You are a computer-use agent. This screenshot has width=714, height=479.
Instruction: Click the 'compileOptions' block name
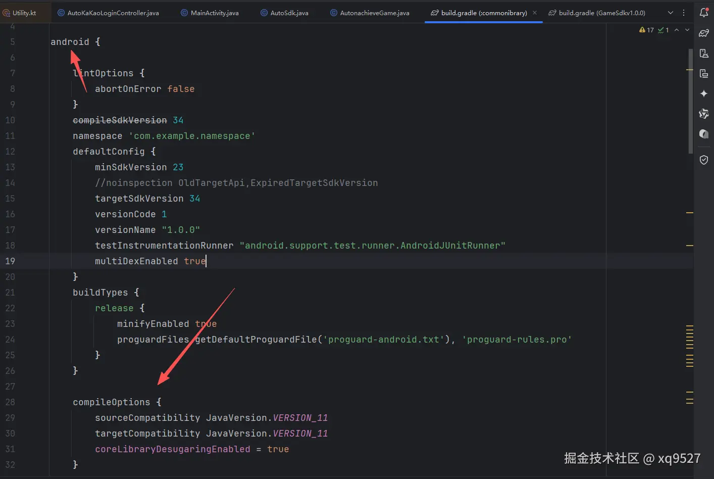(x=112, y=402)
